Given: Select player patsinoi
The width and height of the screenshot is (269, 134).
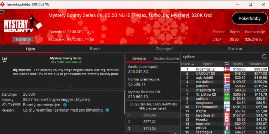Looking at the screenshot, I should (x=224, y=86).
